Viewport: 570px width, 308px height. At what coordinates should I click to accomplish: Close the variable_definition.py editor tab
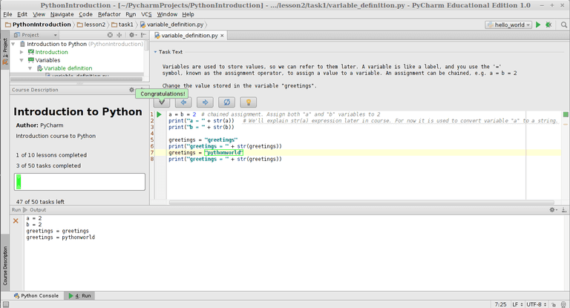coord(222,36)
